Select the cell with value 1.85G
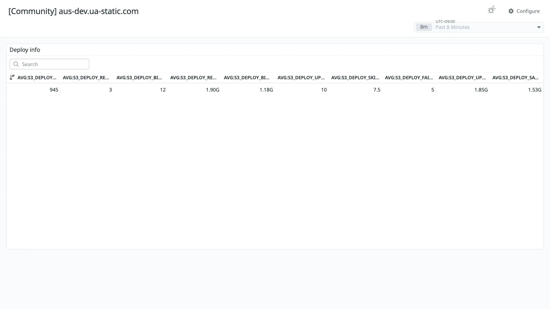550x309 pixels. [463, 90]
